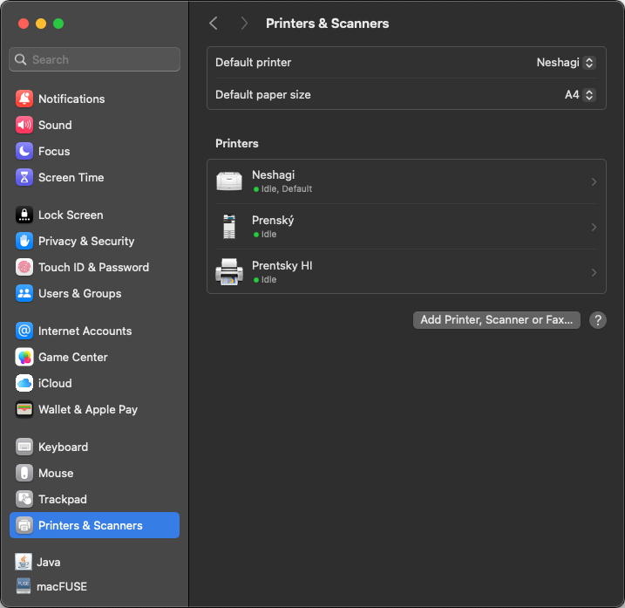Screen dimensions: 625x608
Task: Open Users & Groups icon
Action: 24,294
